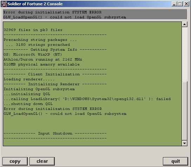Click the 'Athlon/Duron running at 2162 MHz' line
The image size is (191, 167).
[x=42, y=60]
